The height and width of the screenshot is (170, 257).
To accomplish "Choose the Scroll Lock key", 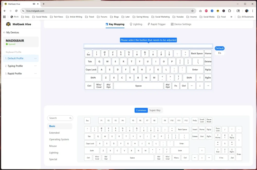I will [x=202, y=120].
